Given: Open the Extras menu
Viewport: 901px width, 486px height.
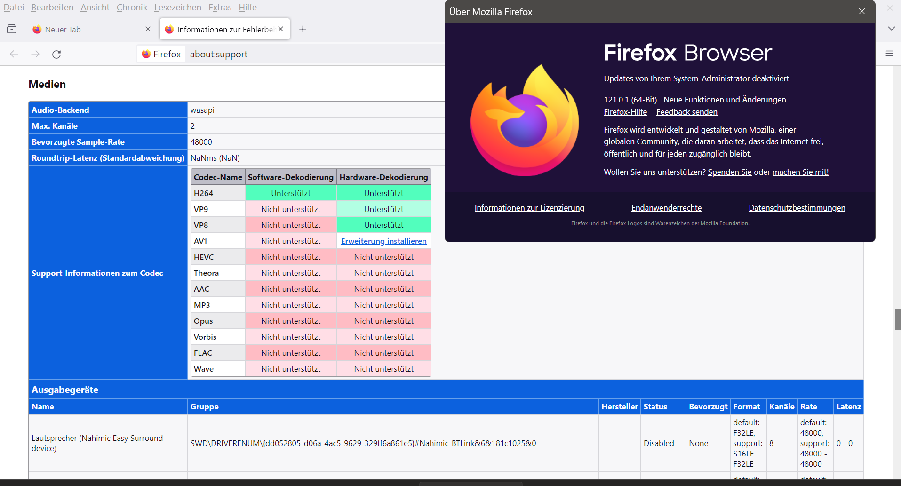Looking at the screenshot, I should click(x=220, y=8).
